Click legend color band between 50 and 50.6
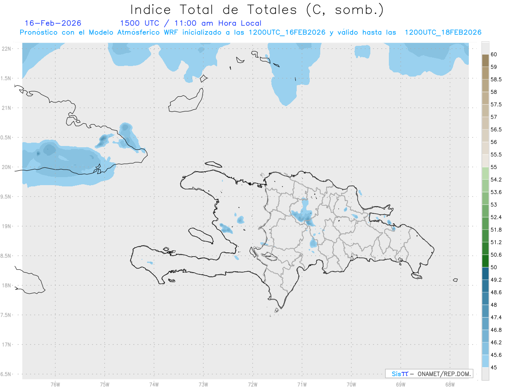Image resolution: width=505 pixels, height=390 pixels. click(485, 261)
